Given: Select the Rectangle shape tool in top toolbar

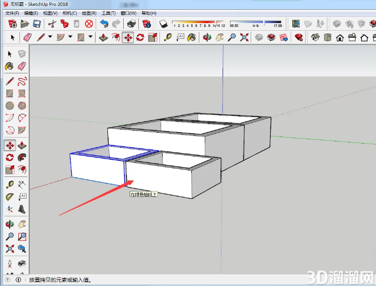Looking at the screenshot, I should pos(81,38).
